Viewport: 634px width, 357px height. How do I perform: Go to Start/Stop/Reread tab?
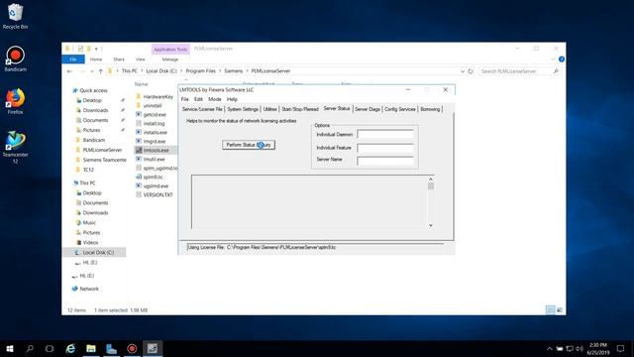[x=300, y=109]
